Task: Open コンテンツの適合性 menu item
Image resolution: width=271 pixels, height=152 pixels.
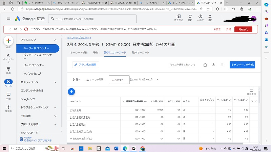Action: click(x=32, y=91)
